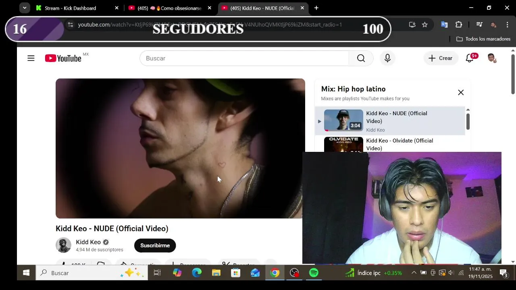Open Todos los marcadores folder

[483, 39]
